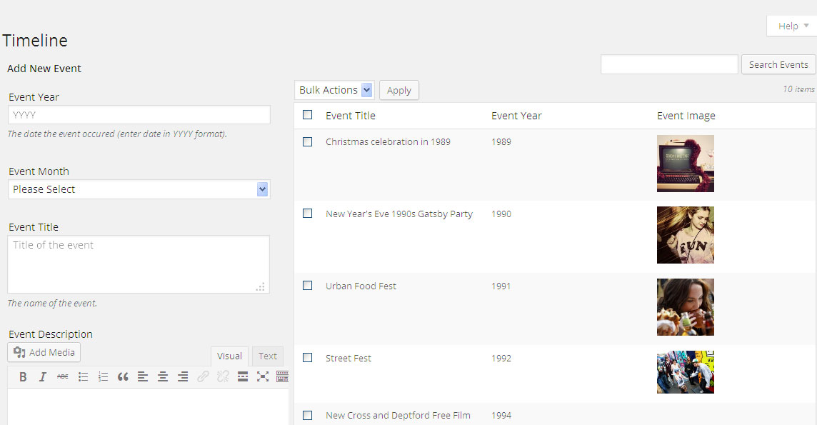Open the Street Fest event link
Image resolution: width=817 pixels, height=425 pixels.
pyautogui.click(x=349, y=359)
